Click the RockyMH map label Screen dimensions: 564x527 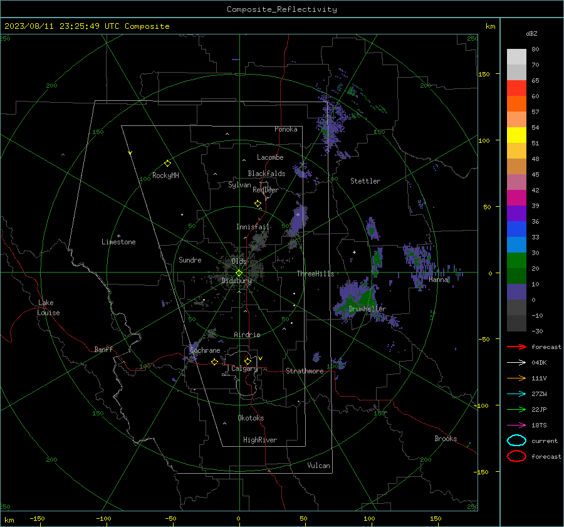tap(165, 175)
